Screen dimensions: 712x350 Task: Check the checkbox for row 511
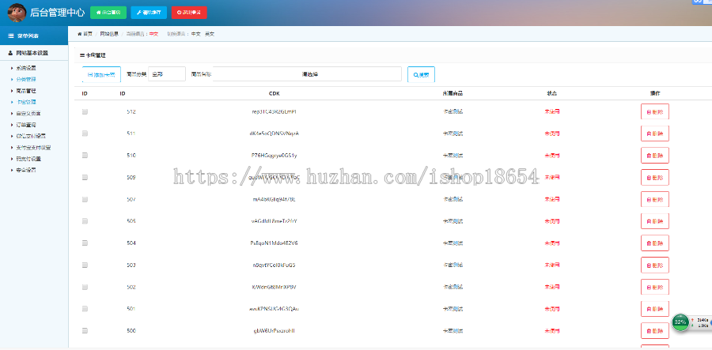[85, 134]
